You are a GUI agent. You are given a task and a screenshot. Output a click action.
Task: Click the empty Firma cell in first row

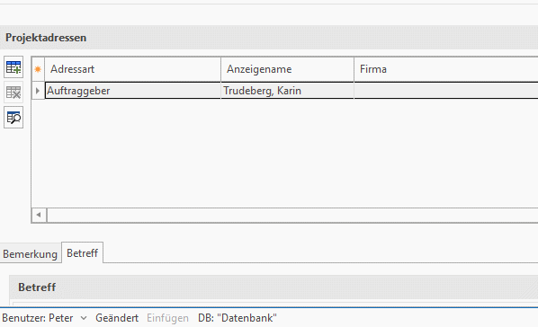coord(446,91)
